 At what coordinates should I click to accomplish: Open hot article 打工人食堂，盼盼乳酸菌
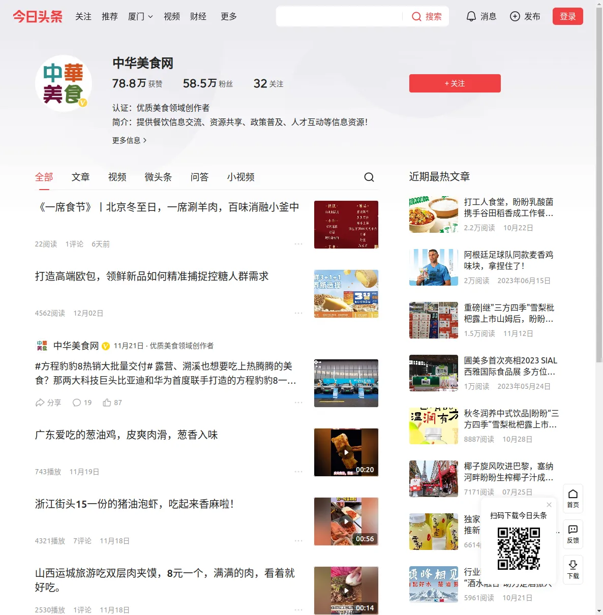(x=509, y=207)
